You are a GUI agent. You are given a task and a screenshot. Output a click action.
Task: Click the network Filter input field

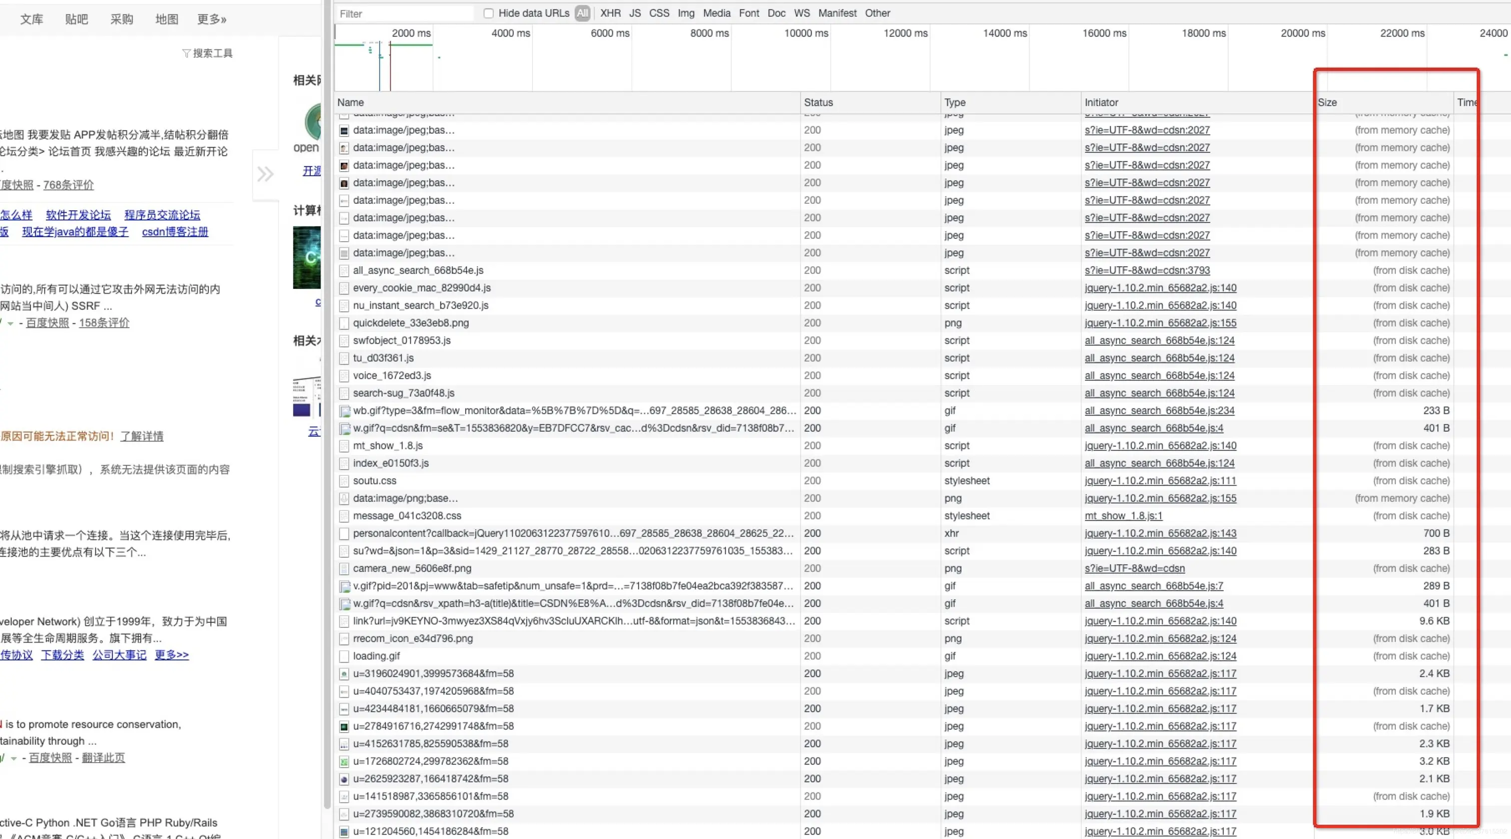point(405,13)
